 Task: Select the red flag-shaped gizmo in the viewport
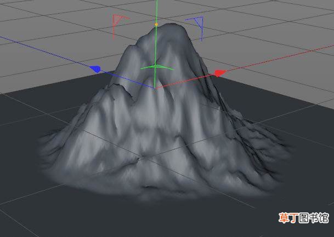click(x=120, y=27)
